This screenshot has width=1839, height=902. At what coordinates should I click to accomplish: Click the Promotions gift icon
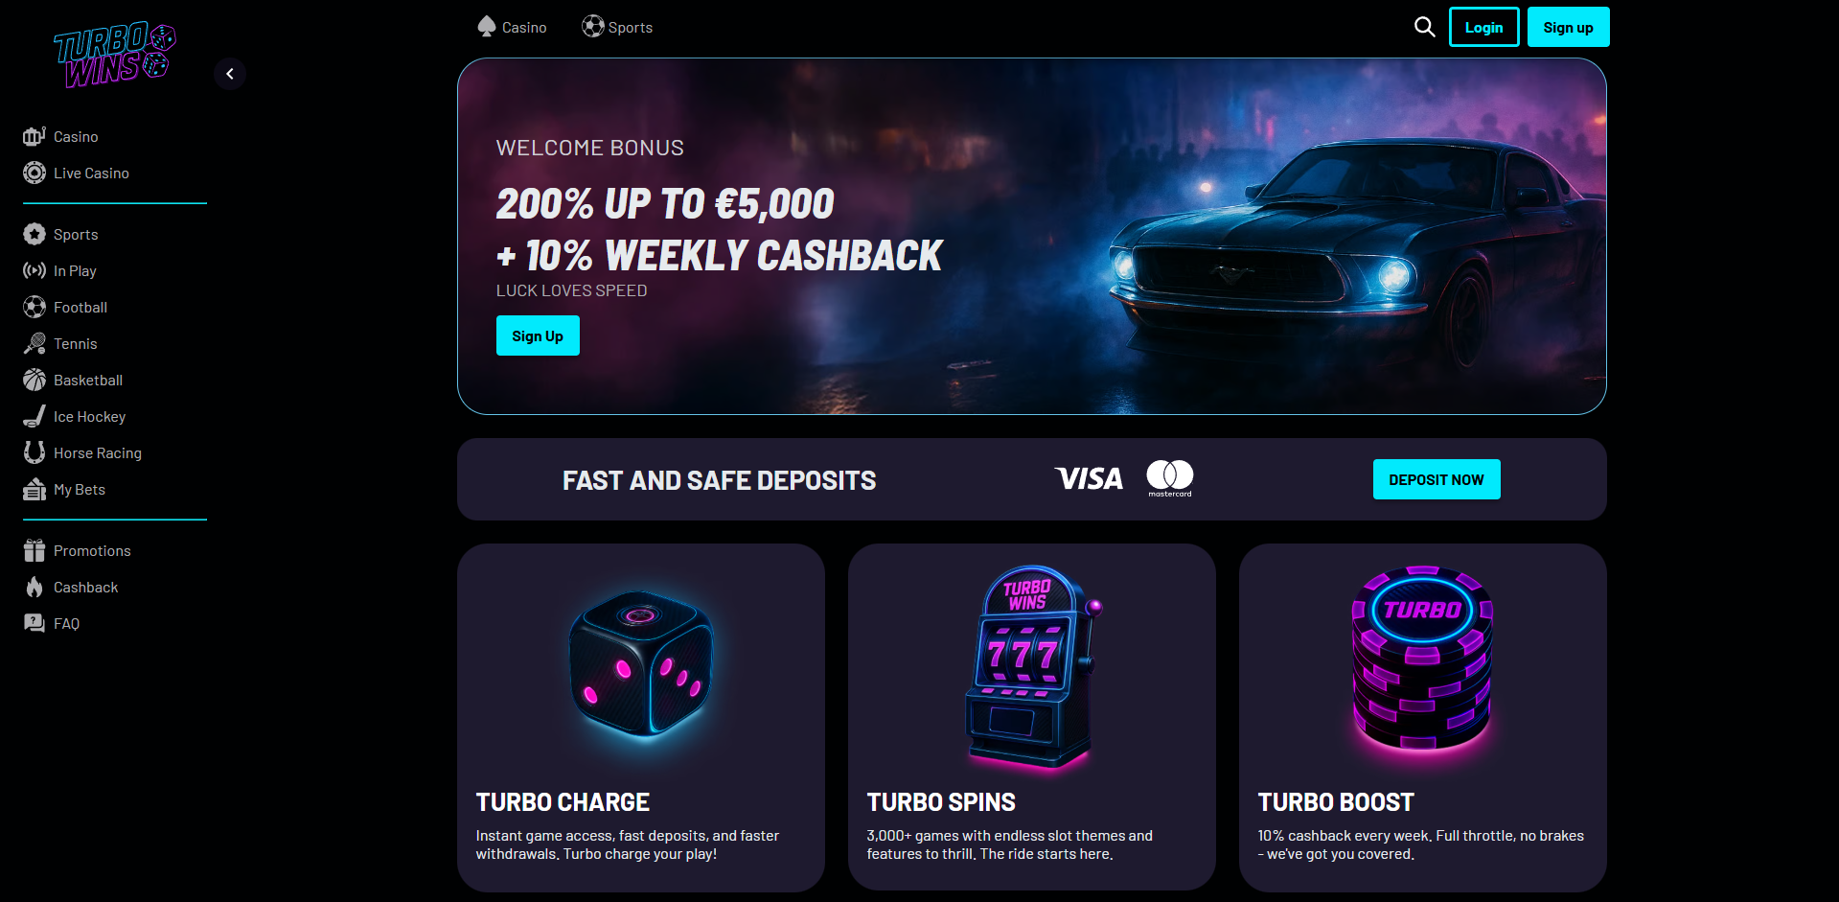coord(34,550)
